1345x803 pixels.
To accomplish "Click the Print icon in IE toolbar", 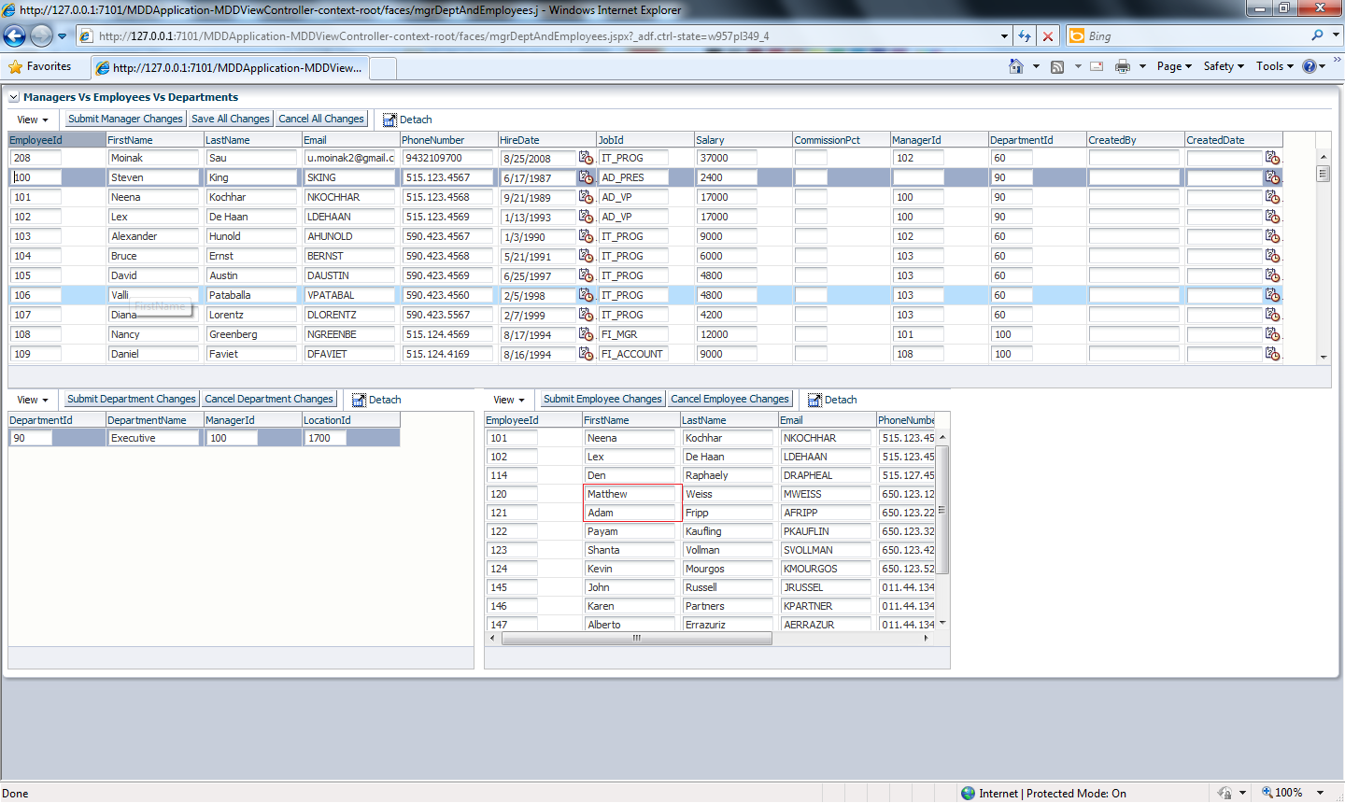I will (x=1123, y=66).
